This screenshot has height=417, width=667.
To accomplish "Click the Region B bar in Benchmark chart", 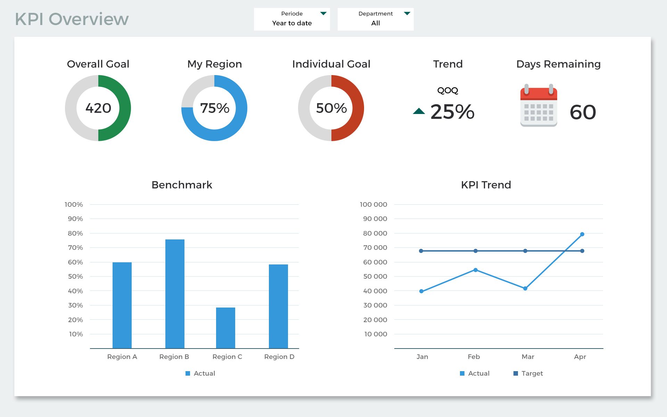I will pos(174,294).
